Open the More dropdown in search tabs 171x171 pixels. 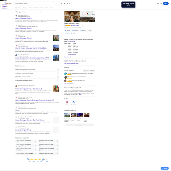(46, 8)
